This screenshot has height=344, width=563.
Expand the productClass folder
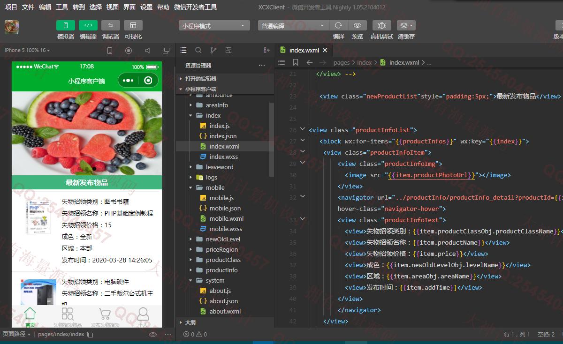pos(225,260)
